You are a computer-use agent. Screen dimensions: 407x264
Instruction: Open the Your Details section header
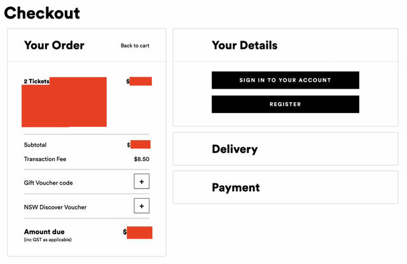(x=244, y=45)
